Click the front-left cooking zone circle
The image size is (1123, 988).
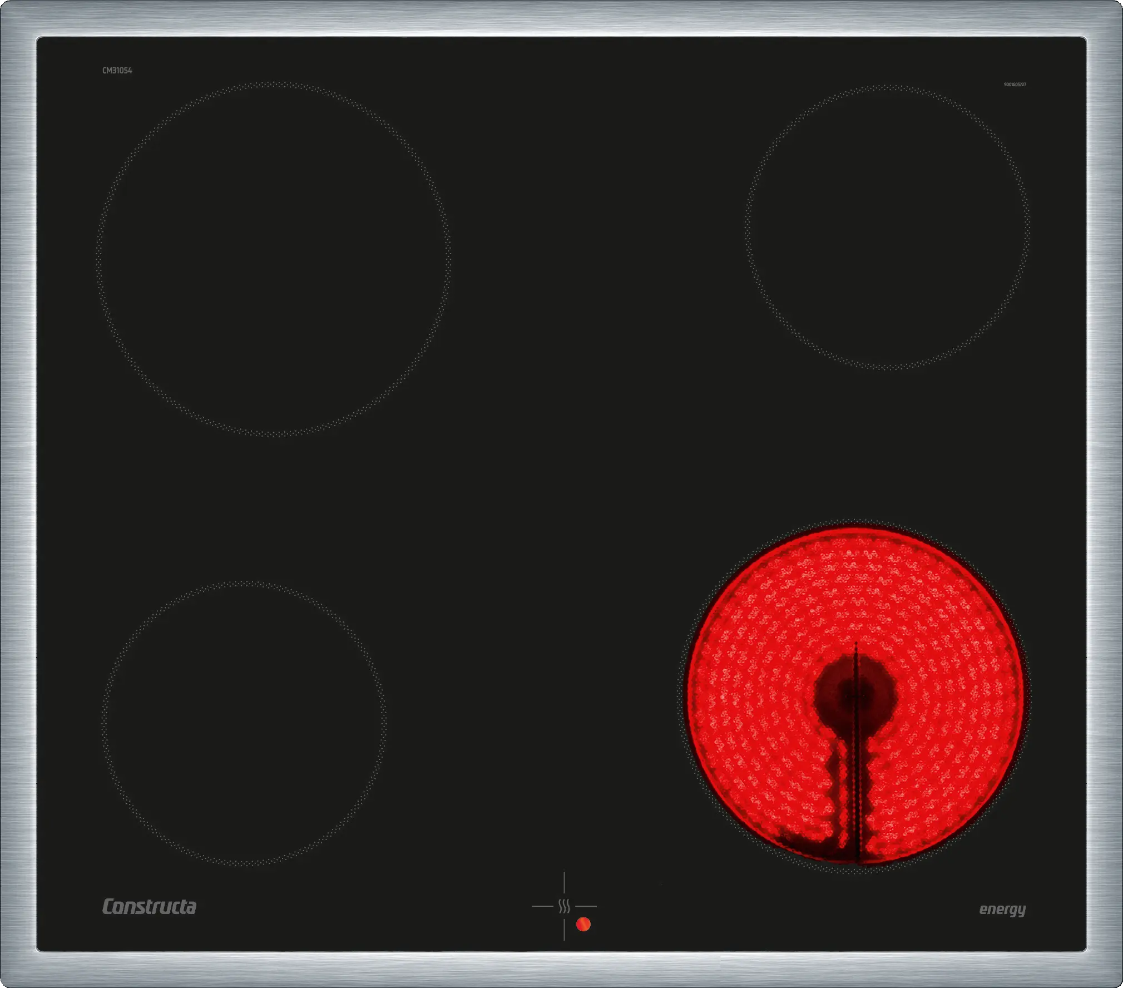[244, 724]
